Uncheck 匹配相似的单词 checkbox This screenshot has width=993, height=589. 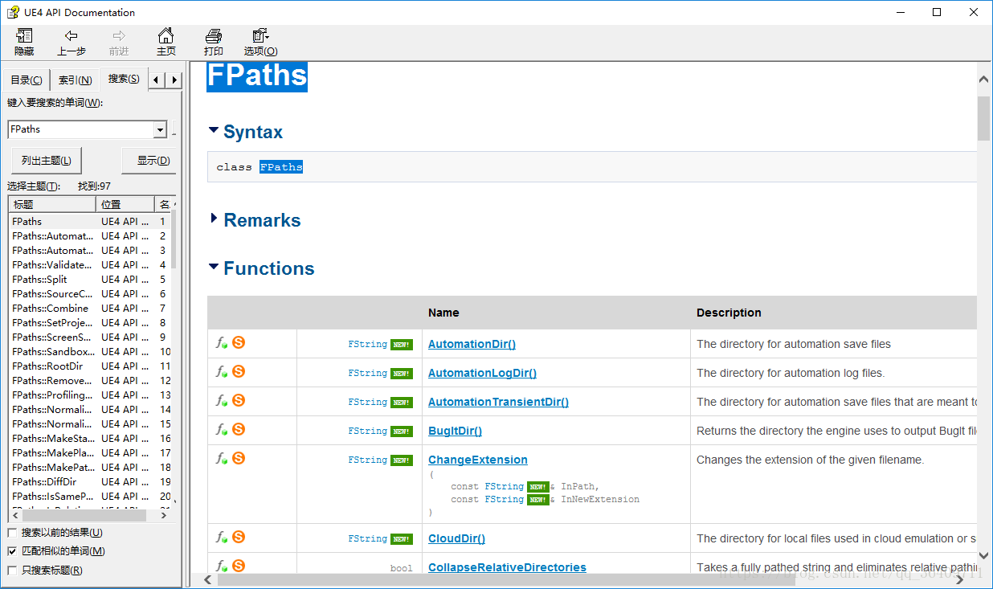click(x=12, y=551)
